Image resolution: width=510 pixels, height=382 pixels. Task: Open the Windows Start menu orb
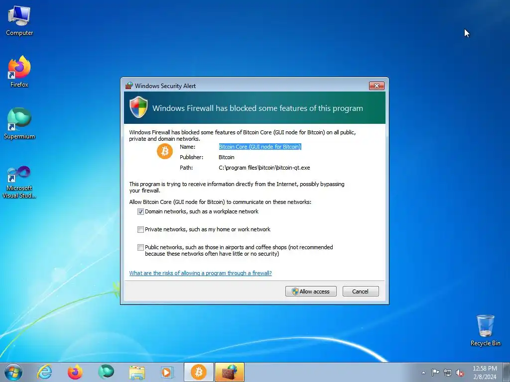coord(13,372)
